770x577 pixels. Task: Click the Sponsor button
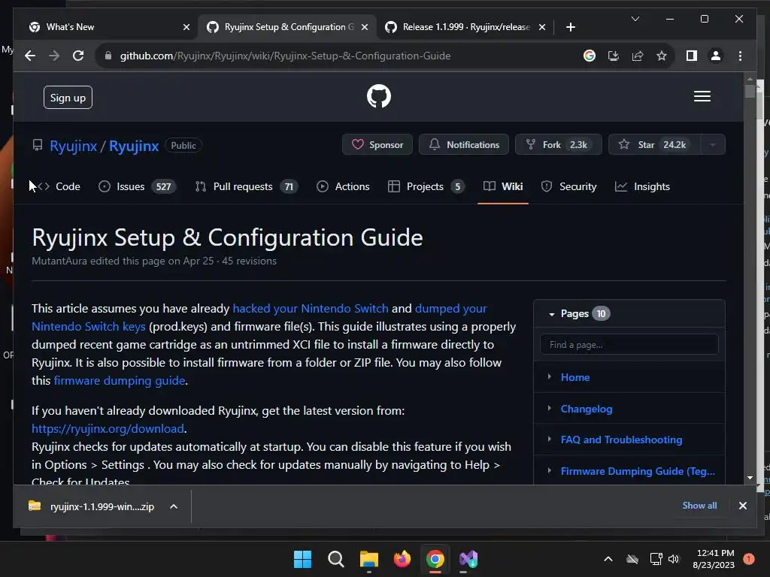(377, 145)
